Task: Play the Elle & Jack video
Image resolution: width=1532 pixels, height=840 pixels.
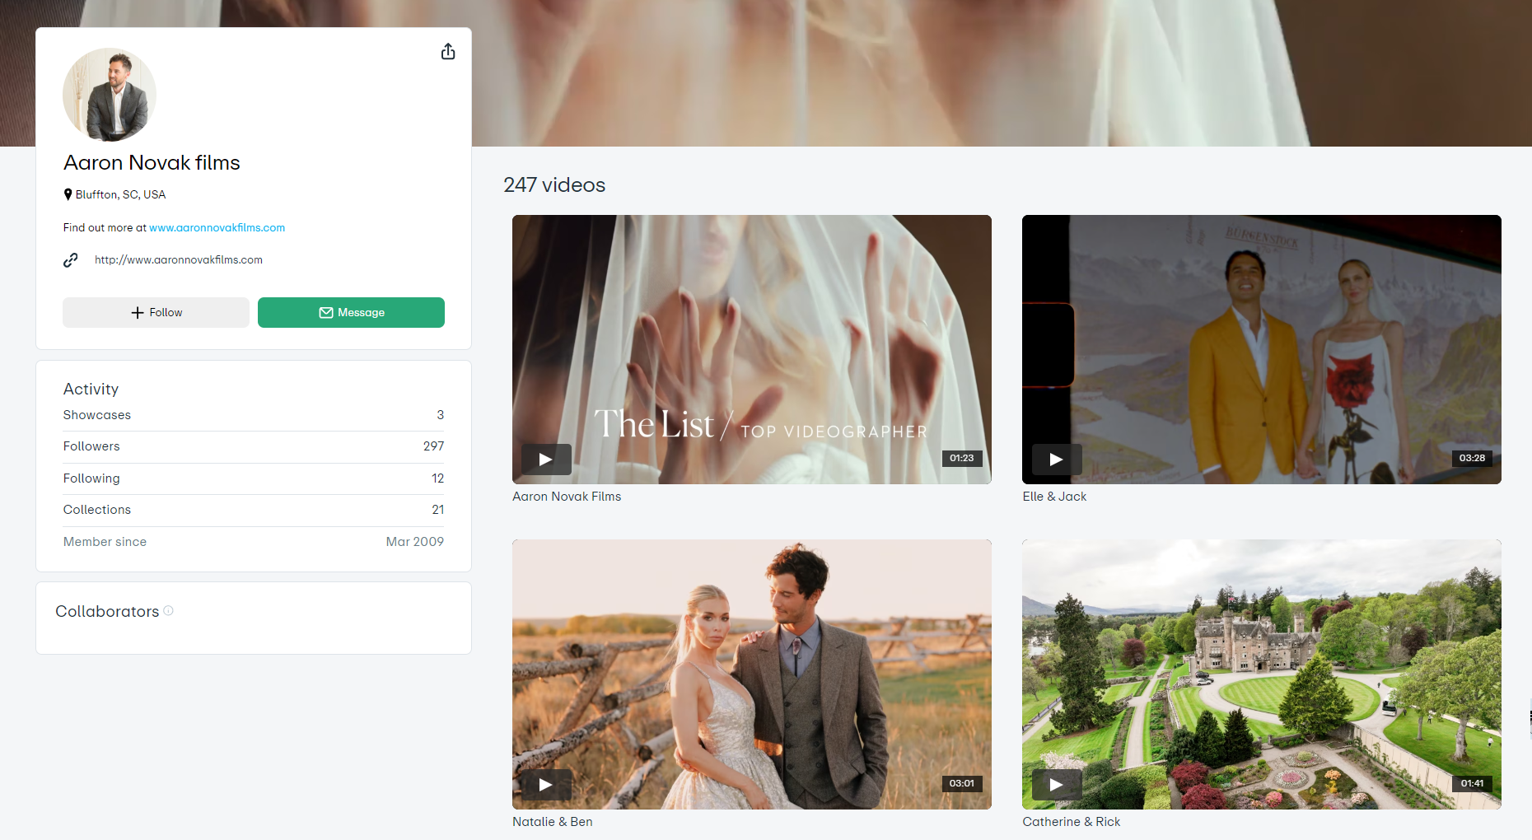Action: point(1056,459)
